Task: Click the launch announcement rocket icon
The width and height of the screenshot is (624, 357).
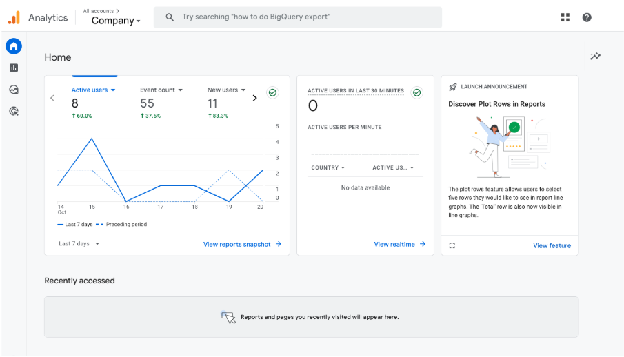Action: pyautogui.click(x=453, y=87)
